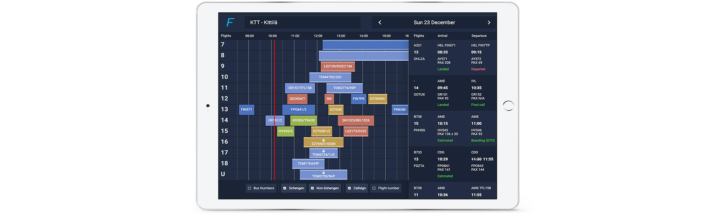Open the KTT - Kittilä airport selector
The image size is (718, 213).
coord(302,22)
